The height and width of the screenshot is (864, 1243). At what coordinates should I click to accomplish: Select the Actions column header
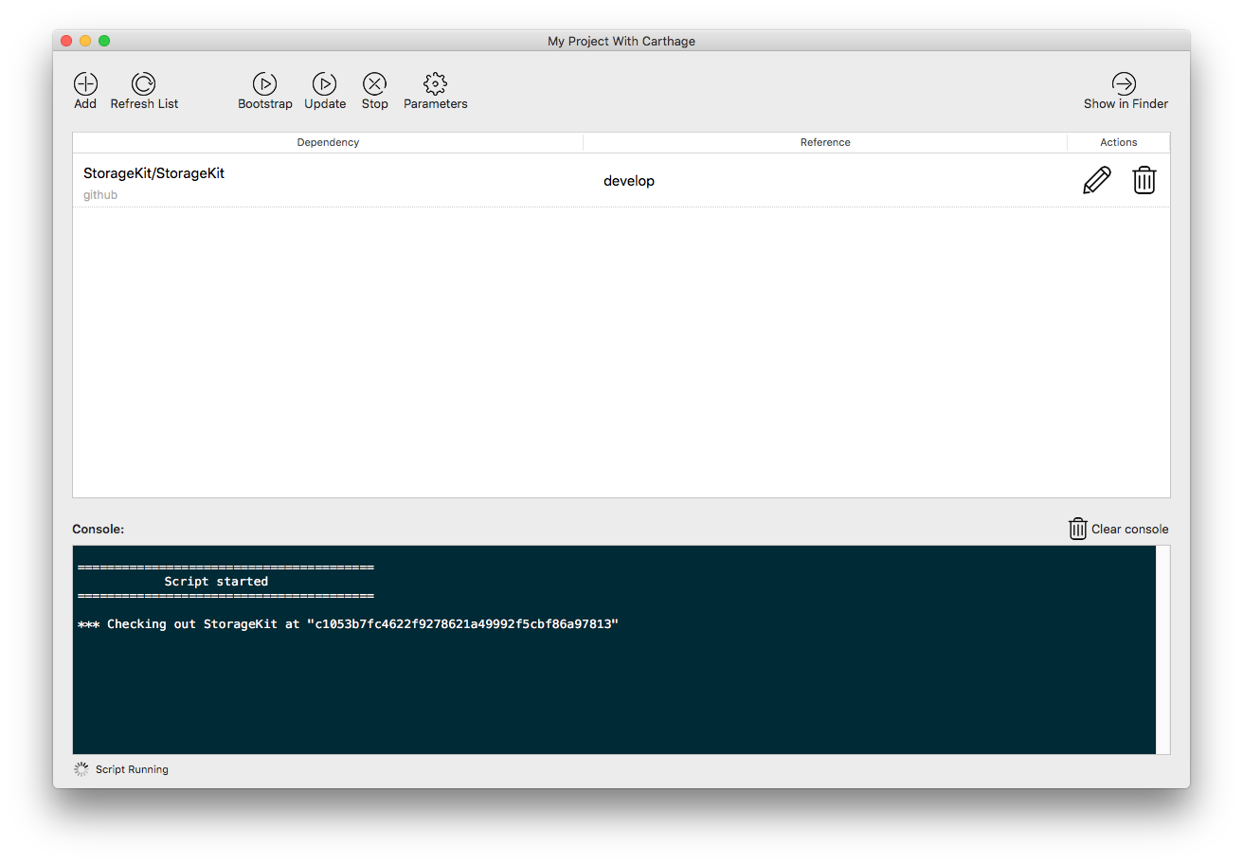coord(1119,142)
